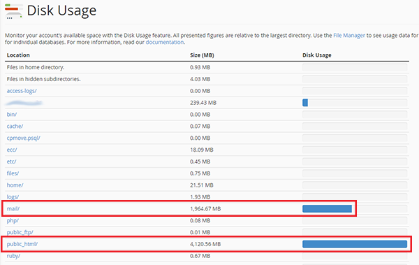
Task: Click 'Files in home directory.' row text
Action: click(36, 67)
